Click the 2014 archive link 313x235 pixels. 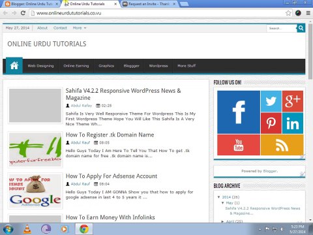(x=226, y=197)
